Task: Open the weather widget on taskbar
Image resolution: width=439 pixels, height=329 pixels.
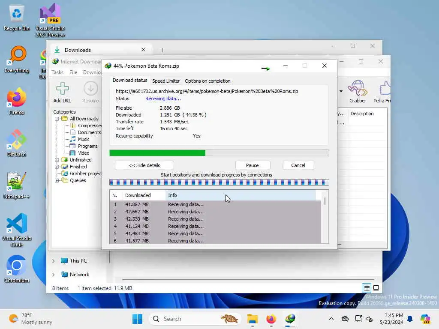Action: (x=30, y=319)
